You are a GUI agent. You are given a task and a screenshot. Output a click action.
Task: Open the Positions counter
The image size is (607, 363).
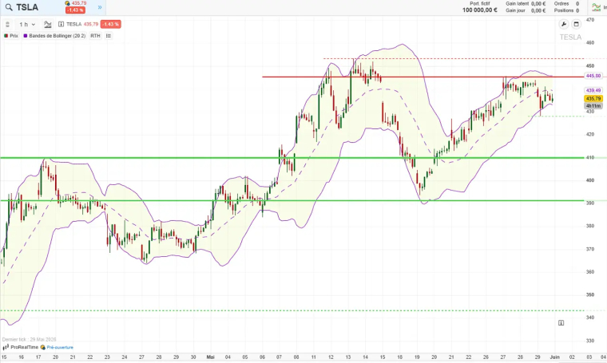(566, 10)
